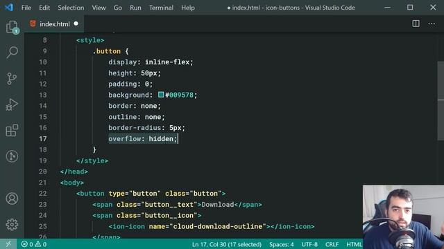Click the .button selector text

[x=107, y=51]
